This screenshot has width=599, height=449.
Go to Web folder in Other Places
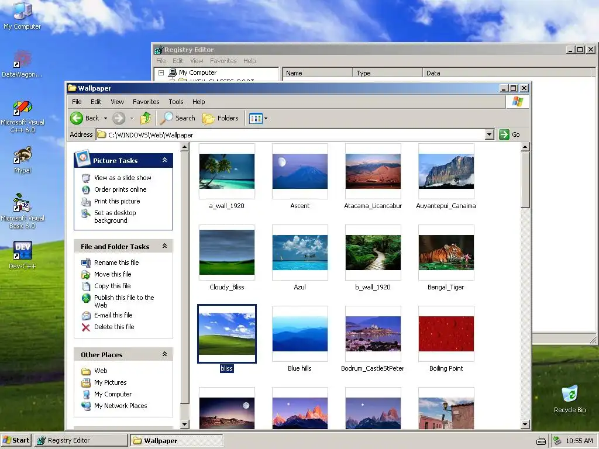(101, 371)
